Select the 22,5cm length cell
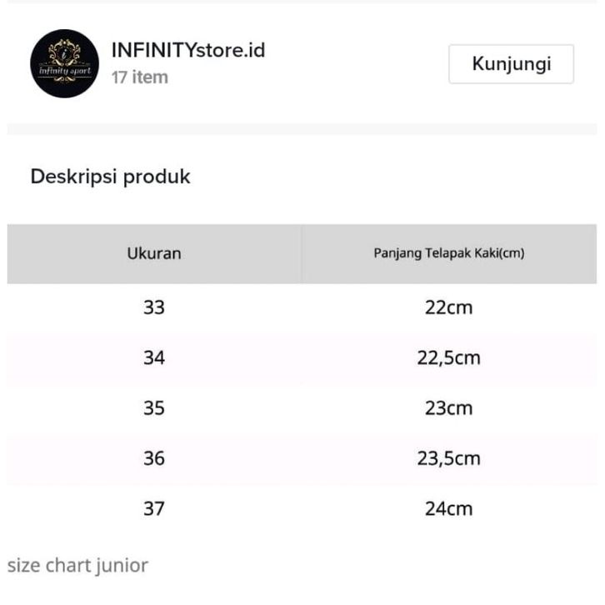The height and width of the screenshot is (605, 605). click(448, 357)
